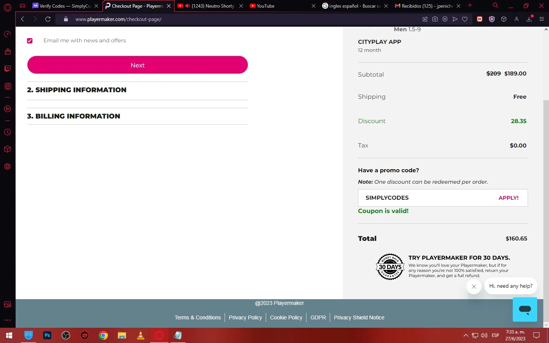Image resolution: width=549 pixels, height=343 pixels.
Task: Open the live chat bubble button
Action: (x=525, y=309)
